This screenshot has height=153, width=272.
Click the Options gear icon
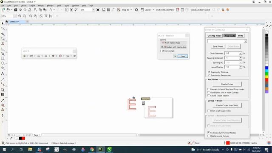click(x=136, y=10)
